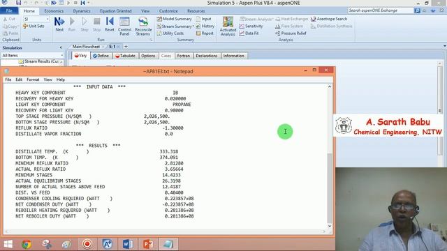The width and height of the screenshot is (447, 251).
Task: Open the Control Panel
Action: (124, 26)
